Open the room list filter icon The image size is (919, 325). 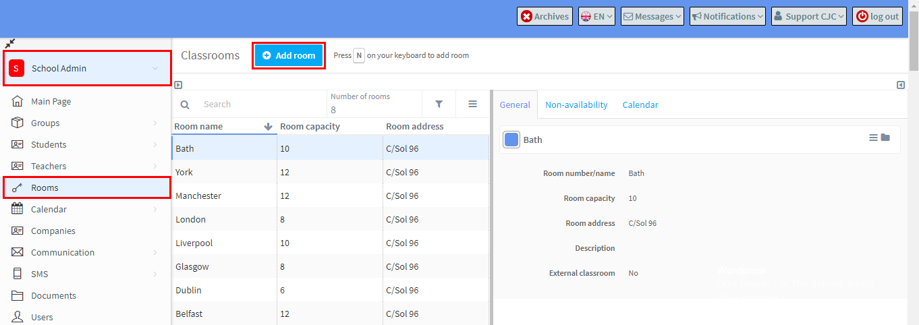pos(439,104)
